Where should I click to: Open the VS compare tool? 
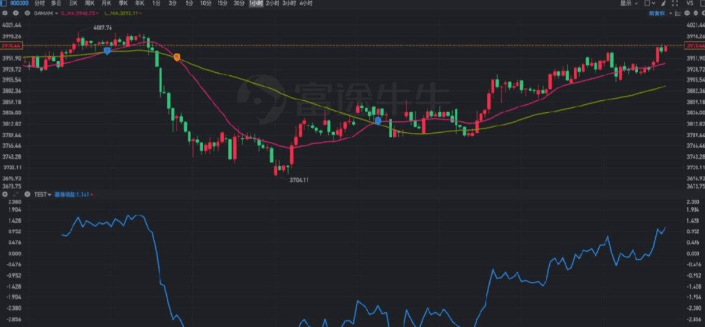tap(690, 3)
